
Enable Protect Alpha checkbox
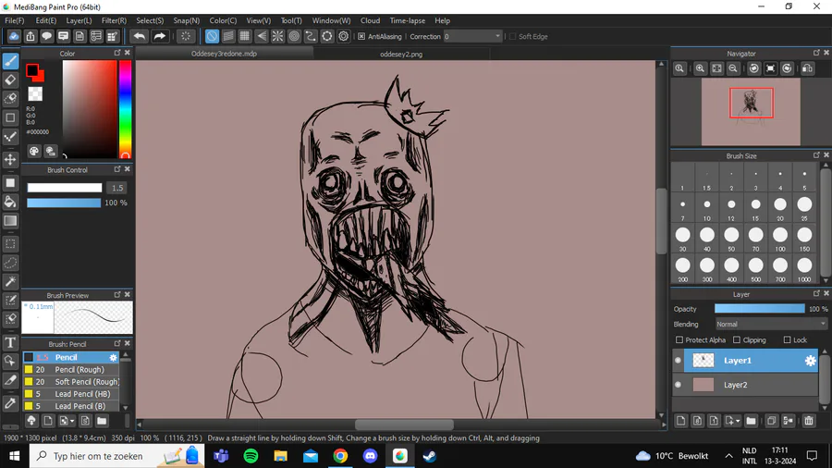point(679,340)
